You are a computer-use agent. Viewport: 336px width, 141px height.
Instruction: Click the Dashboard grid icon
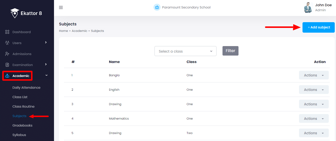pyautogui.click(x=7, y=32)
